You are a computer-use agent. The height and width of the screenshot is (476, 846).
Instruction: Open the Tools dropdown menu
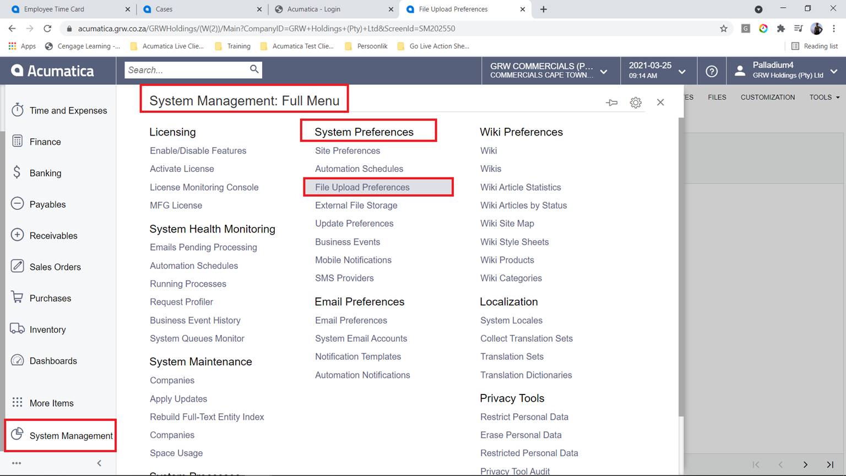click(824, 98)
